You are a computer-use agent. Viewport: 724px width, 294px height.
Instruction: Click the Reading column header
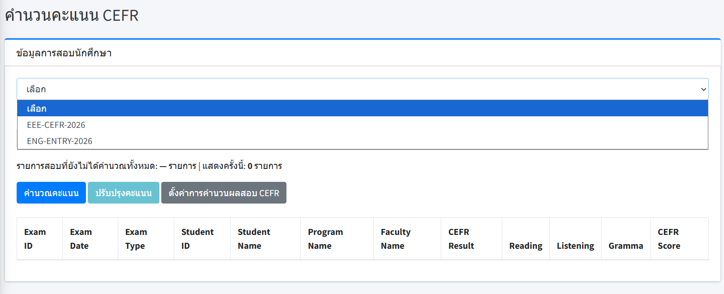coord(526,246)
